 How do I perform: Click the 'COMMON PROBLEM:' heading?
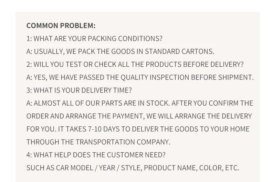(x=61, y=26)
